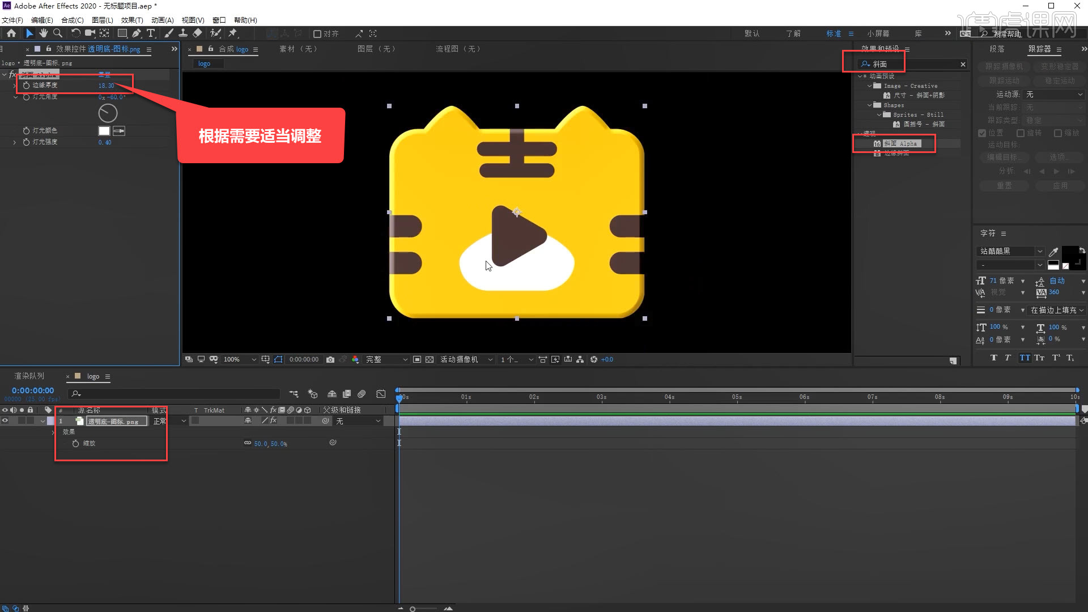Click the snapshot camera icon in viewer
Screen dimensions: 1088x612
pos(330,360)
